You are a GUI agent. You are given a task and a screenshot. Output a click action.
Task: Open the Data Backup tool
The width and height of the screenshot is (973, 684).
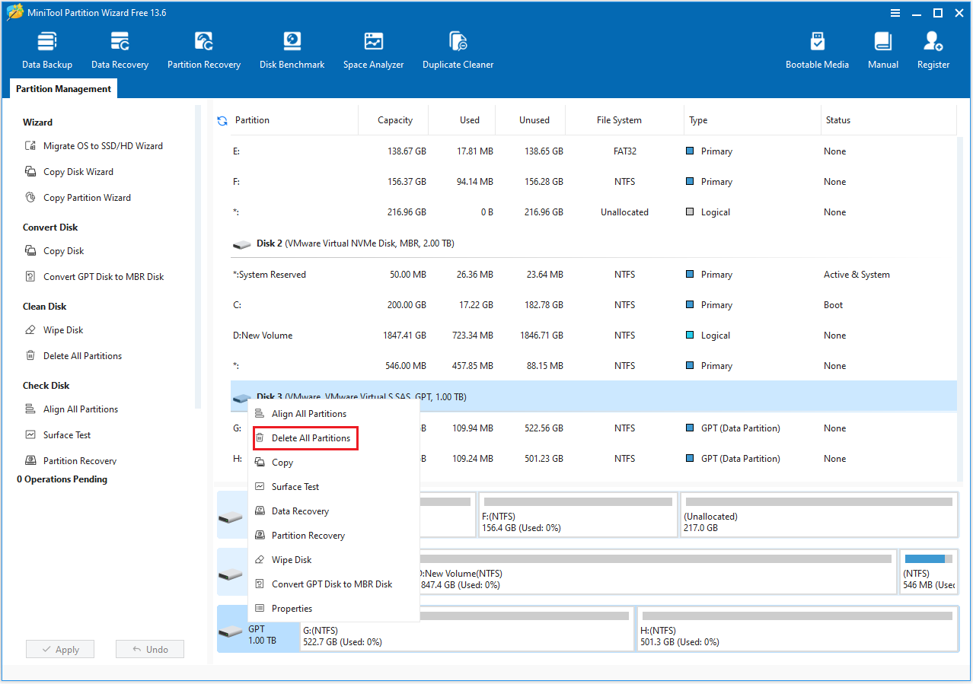coord(46,49)
